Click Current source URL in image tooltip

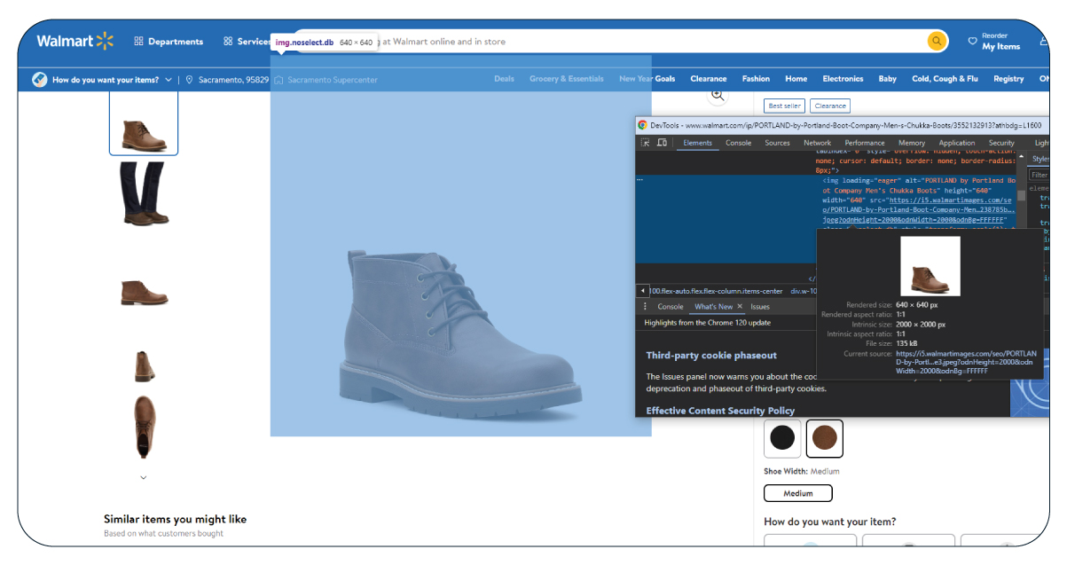coord(964,362)
